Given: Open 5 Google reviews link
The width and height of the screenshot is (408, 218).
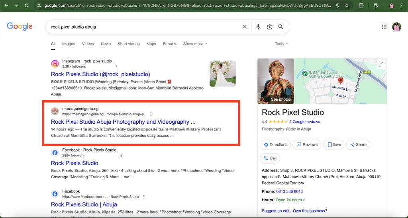Looking at the screenshot, I should pos(304,122).
